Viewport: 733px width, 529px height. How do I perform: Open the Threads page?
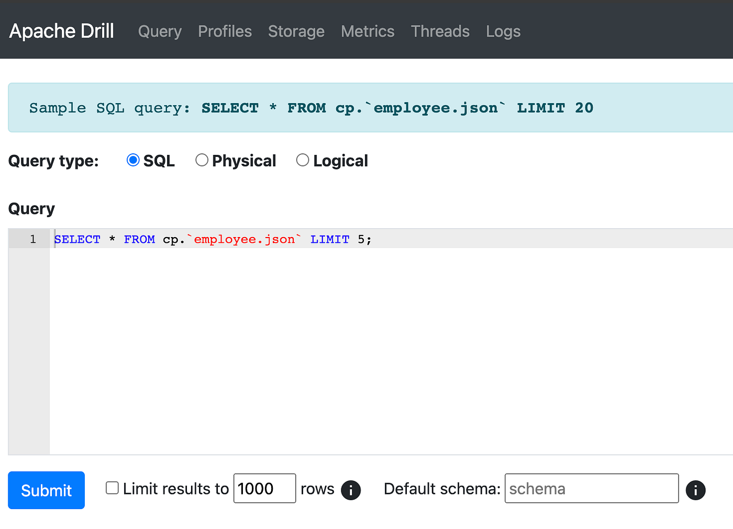click(440, 31)
